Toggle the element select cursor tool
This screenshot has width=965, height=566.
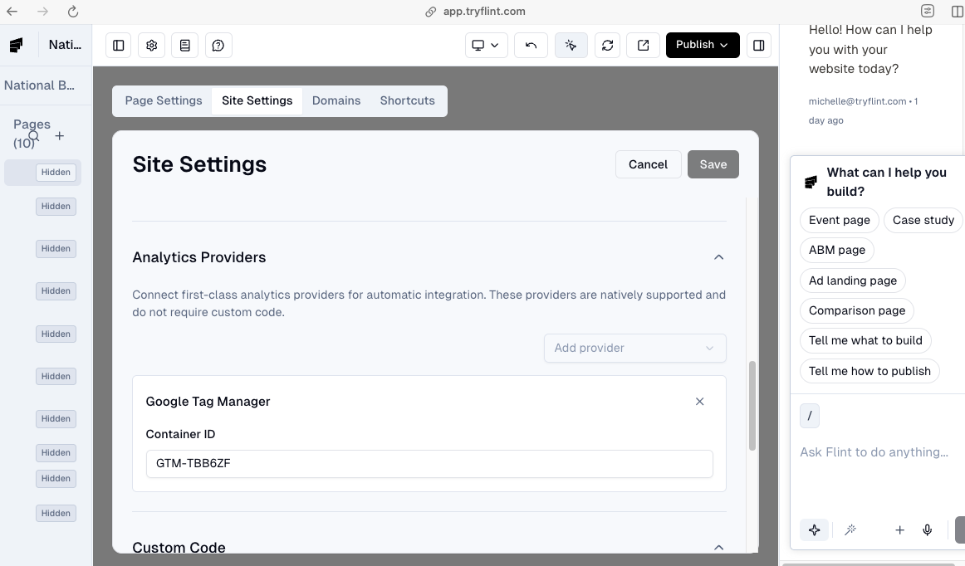click(x=571, y=46)
